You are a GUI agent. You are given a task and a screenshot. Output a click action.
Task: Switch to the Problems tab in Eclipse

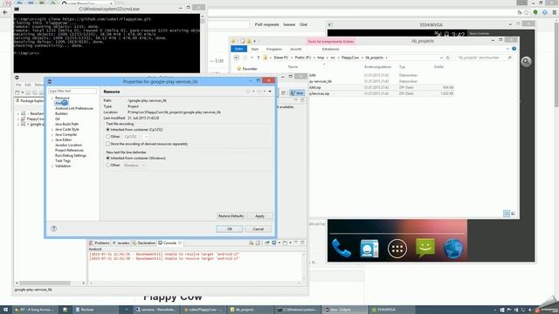(x=99, y=242)
